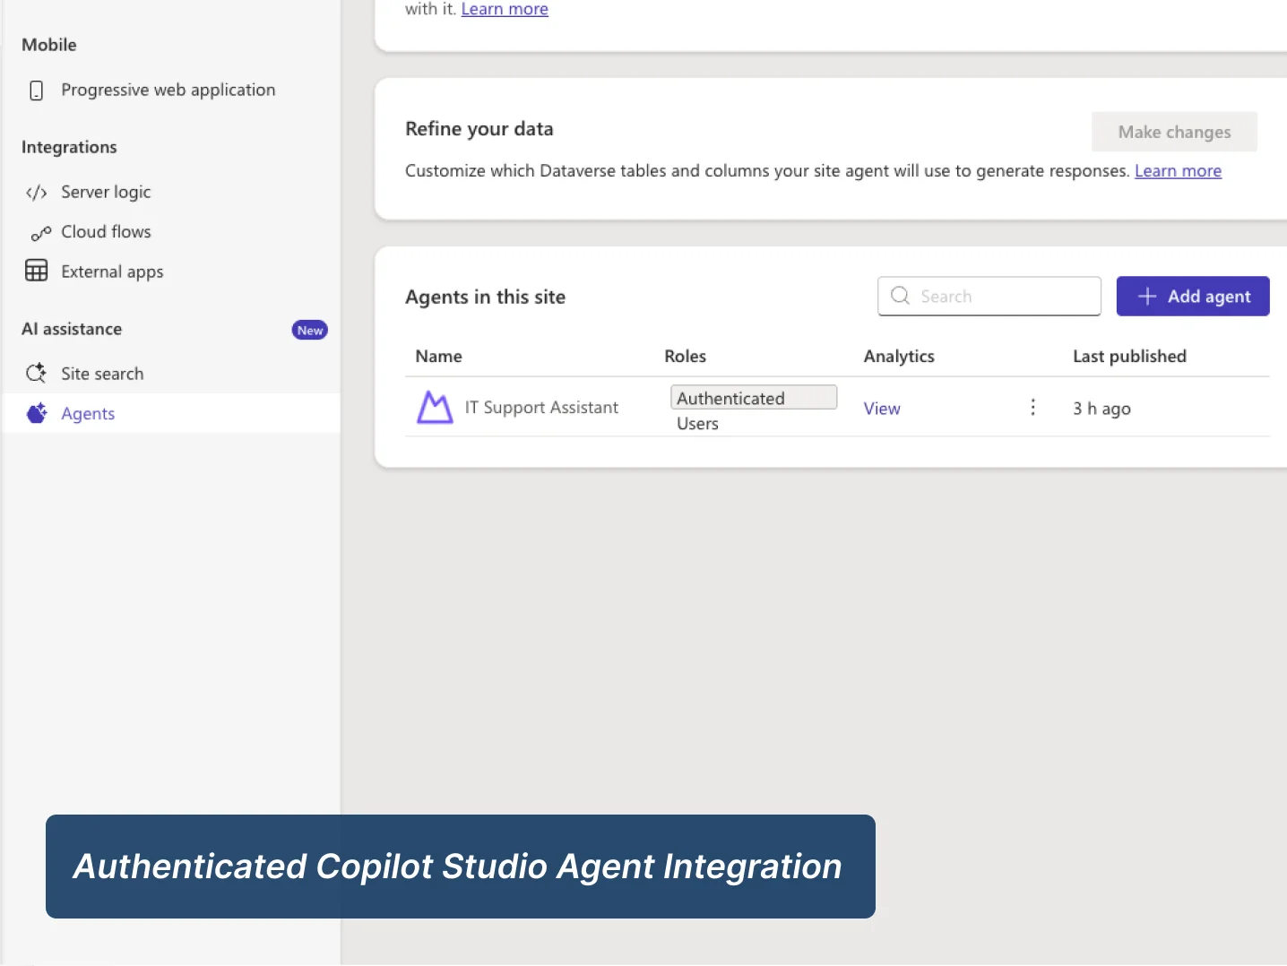Click the Cloud flows connector icon
Viewport: 1287px width, 966px height.
40,233
